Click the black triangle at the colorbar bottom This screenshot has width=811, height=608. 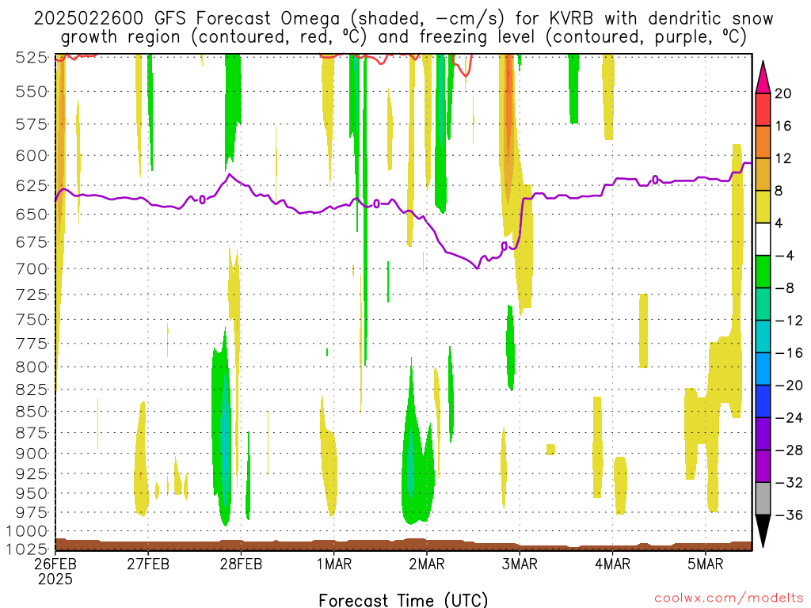click(763, 530)
